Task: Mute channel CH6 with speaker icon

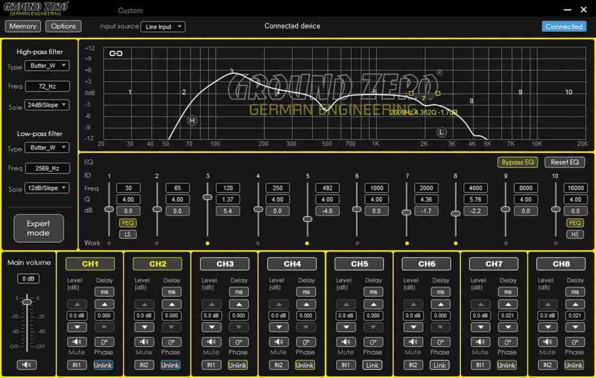Action: (x=413, y=342)
